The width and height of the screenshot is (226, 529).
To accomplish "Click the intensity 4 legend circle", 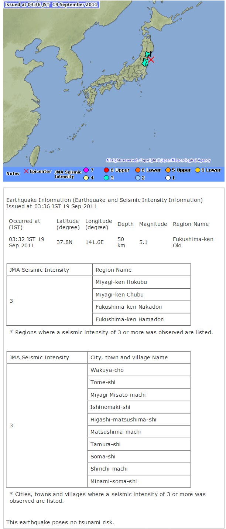I will pos(86,178).
